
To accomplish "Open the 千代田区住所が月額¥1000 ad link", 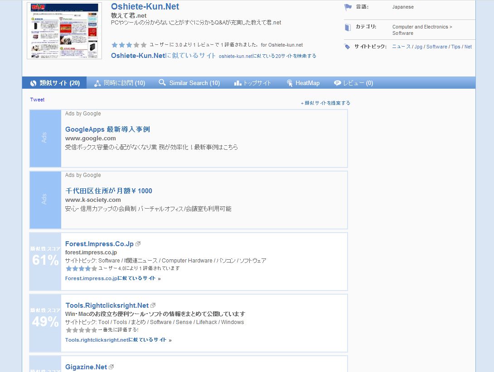I will coord(109,191).
